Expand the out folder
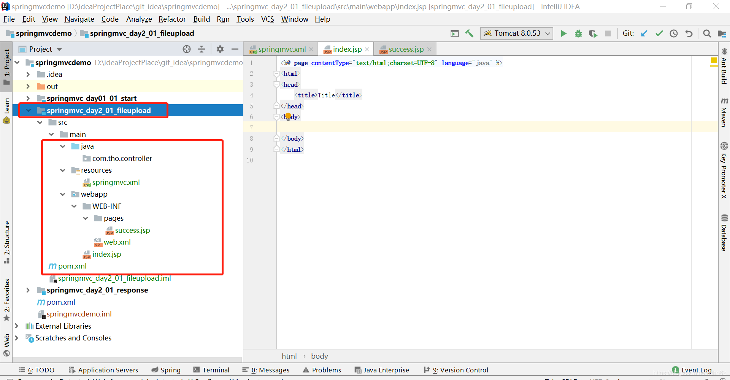Screen dimensions: 730x380 (28, 86)
